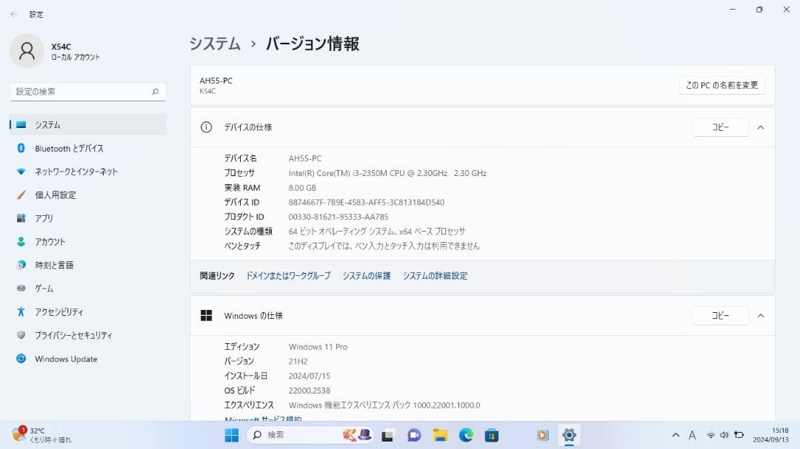Collapse the Windows の仕様 section chevron

coord(761,316)
